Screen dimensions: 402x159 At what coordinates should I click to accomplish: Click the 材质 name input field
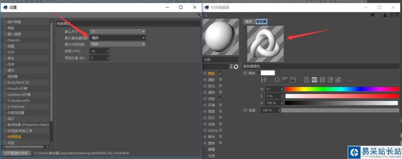tap(220, 60)
